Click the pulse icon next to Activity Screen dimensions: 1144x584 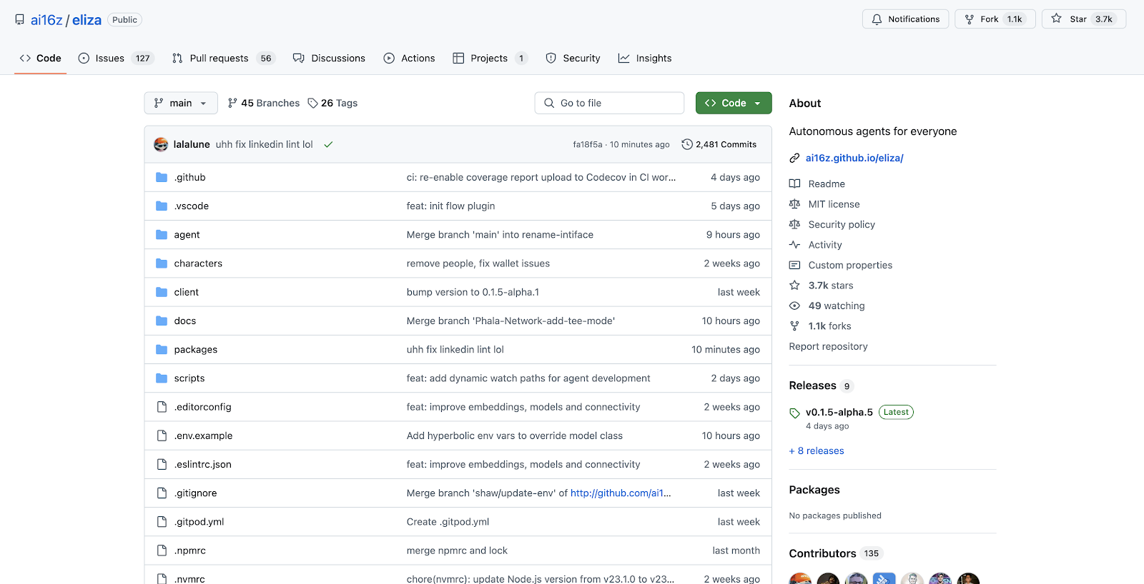point(794,244)
